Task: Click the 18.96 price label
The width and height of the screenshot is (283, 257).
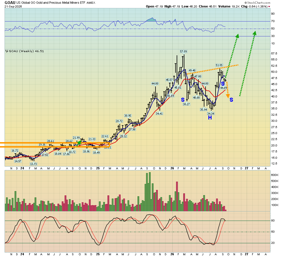Action: (86, 151)
